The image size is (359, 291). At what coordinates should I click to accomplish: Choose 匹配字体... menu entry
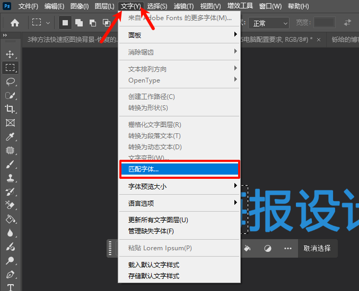[179, 169]
